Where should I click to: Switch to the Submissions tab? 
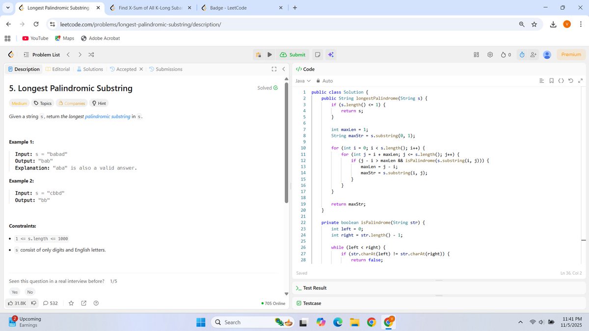165,69
